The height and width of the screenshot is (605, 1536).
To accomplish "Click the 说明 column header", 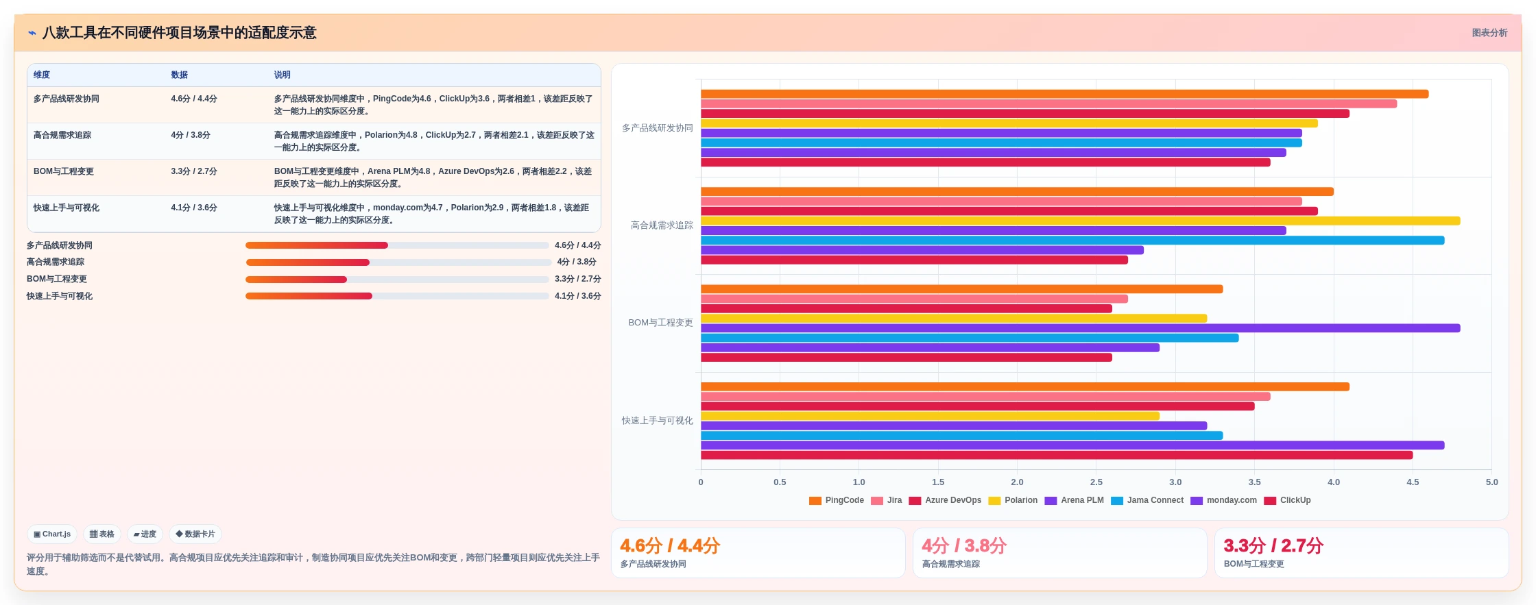I will 283,75.
